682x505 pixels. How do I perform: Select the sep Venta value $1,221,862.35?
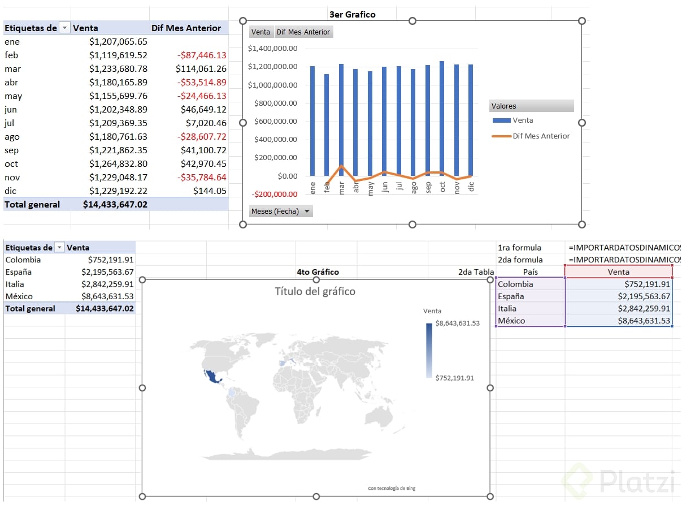click(x=111, y=150)
